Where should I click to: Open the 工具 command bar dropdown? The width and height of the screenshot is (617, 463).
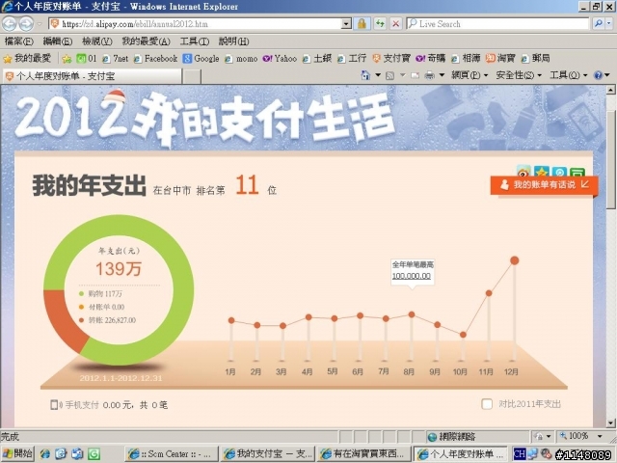[568, 75]
